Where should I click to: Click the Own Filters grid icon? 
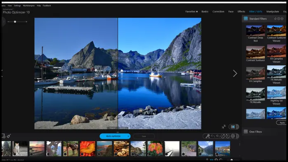pos(246,131)
